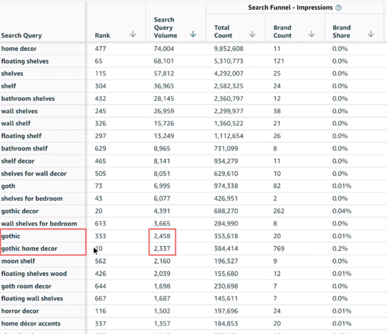
Task: Sort by Brand Count arrow
Action: pyautogui.click(x=311, y=35)
